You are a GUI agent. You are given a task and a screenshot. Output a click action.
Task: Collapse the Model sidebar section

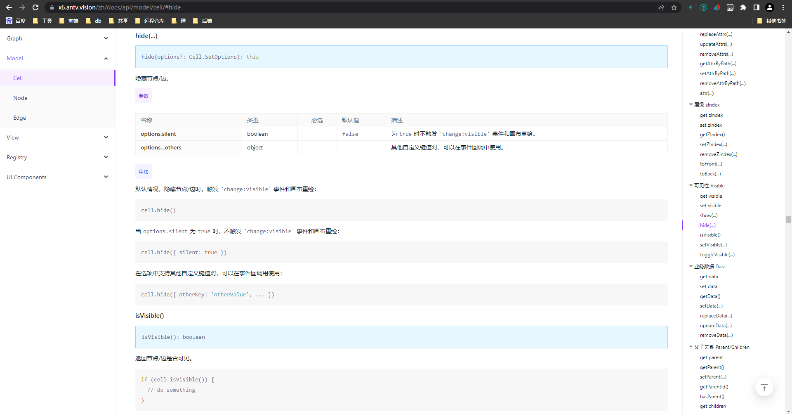tap(57, 58)
